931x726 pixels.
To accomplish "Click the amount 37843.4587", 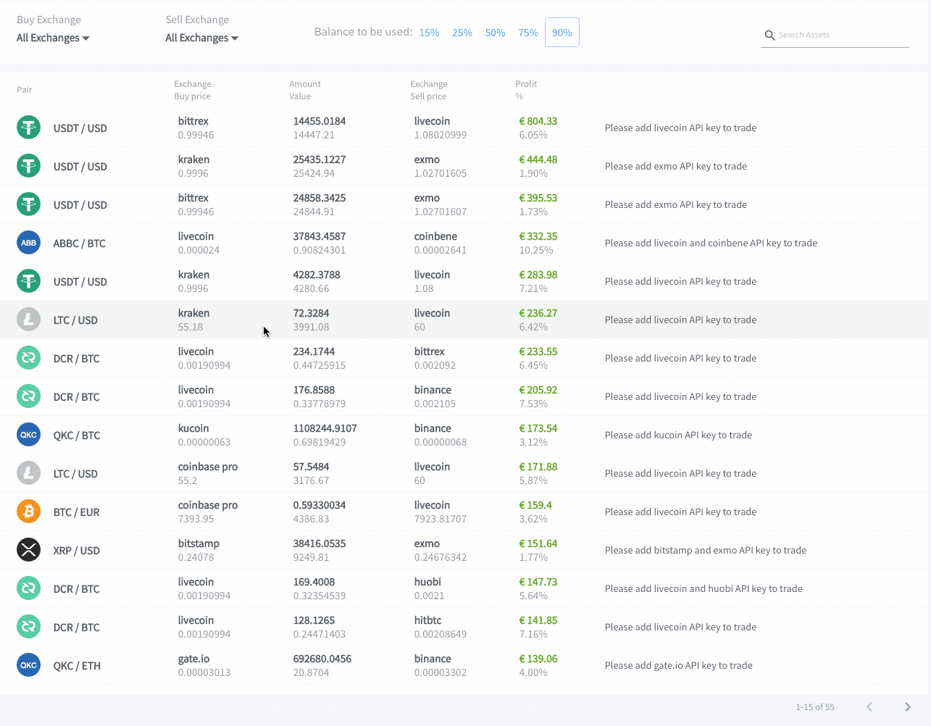I will point(320,236).
